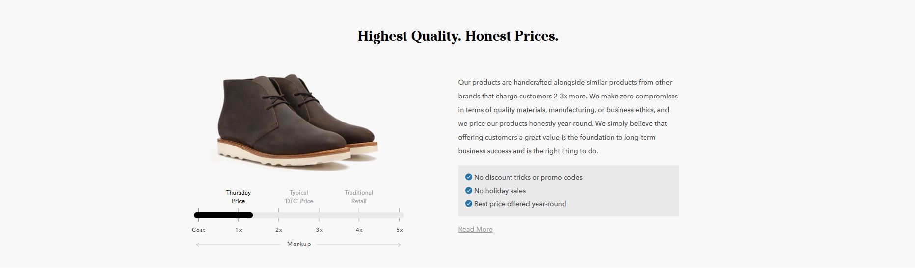This screenshot has width=915, height=268.
Task: Click the black filled portion of markup bar
Action: [223, 215]
